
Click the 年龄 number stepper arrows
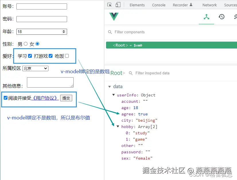point(64,32)
